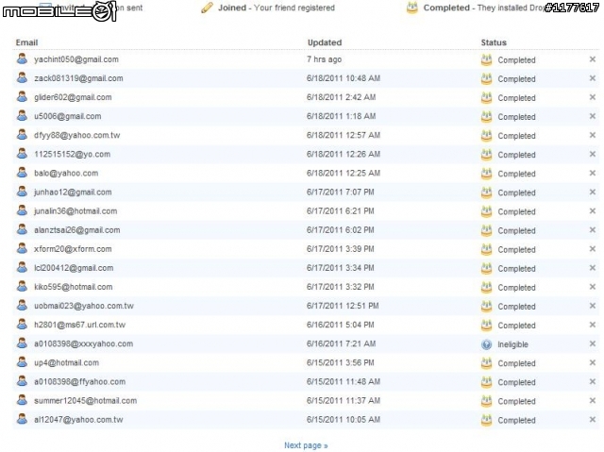Click the timestamp 6/15/2011 10:05 AM
Image resolution: width=604 pixels, height=452 pixels.
click(344, 419)
